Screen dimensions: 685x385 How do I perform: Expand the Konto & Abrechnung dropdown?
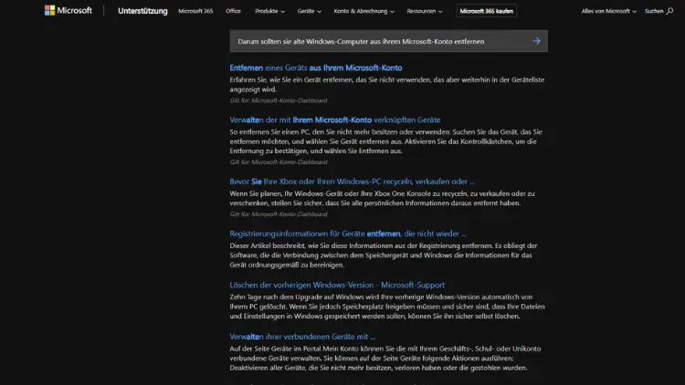coord(364,11)
